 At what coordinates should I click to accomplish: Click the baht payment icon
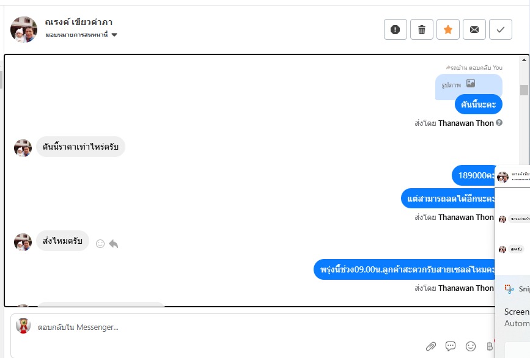(490, 346)
